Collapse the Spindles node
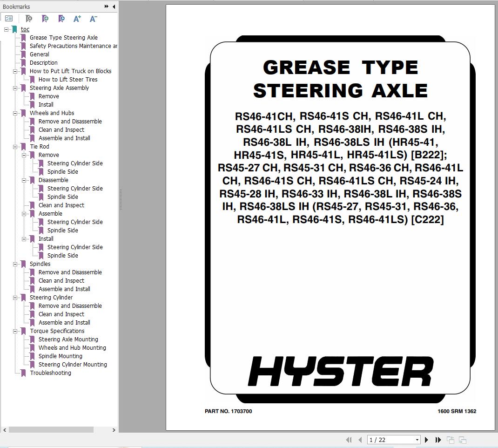Image resolution: width=498 pixels, height=448 pixels. 15,264
